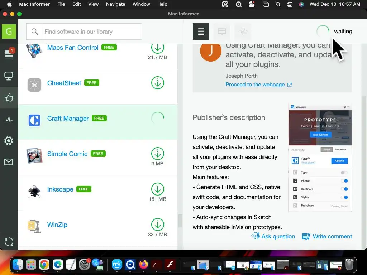The image size is (367, 275).
Task: Click the WinZip app icon
Action: [x=34, y=227]
